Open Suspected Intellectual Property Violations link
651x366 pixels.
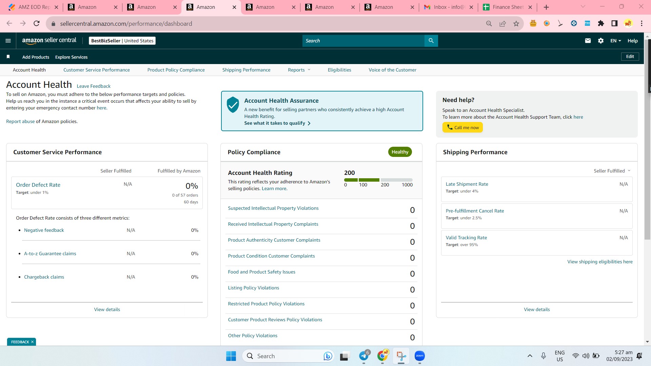pyautogui.click(x=273, y=208)
